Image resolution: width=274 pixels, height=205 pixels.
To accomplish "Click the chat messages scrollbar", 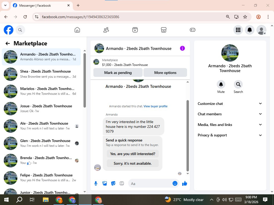I will [x=188, y=136].
